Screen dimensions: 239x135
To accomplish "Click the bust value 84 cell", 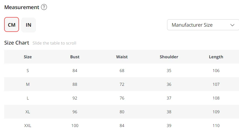I will coord(75,71).
